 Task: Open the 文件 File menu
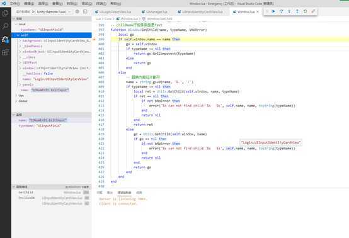point(14,4)
